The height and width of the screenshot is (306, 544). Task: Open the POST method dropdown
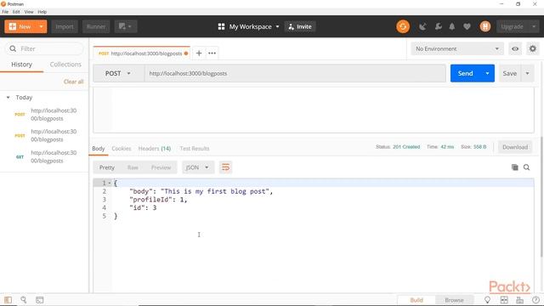(x=118, y=74)
